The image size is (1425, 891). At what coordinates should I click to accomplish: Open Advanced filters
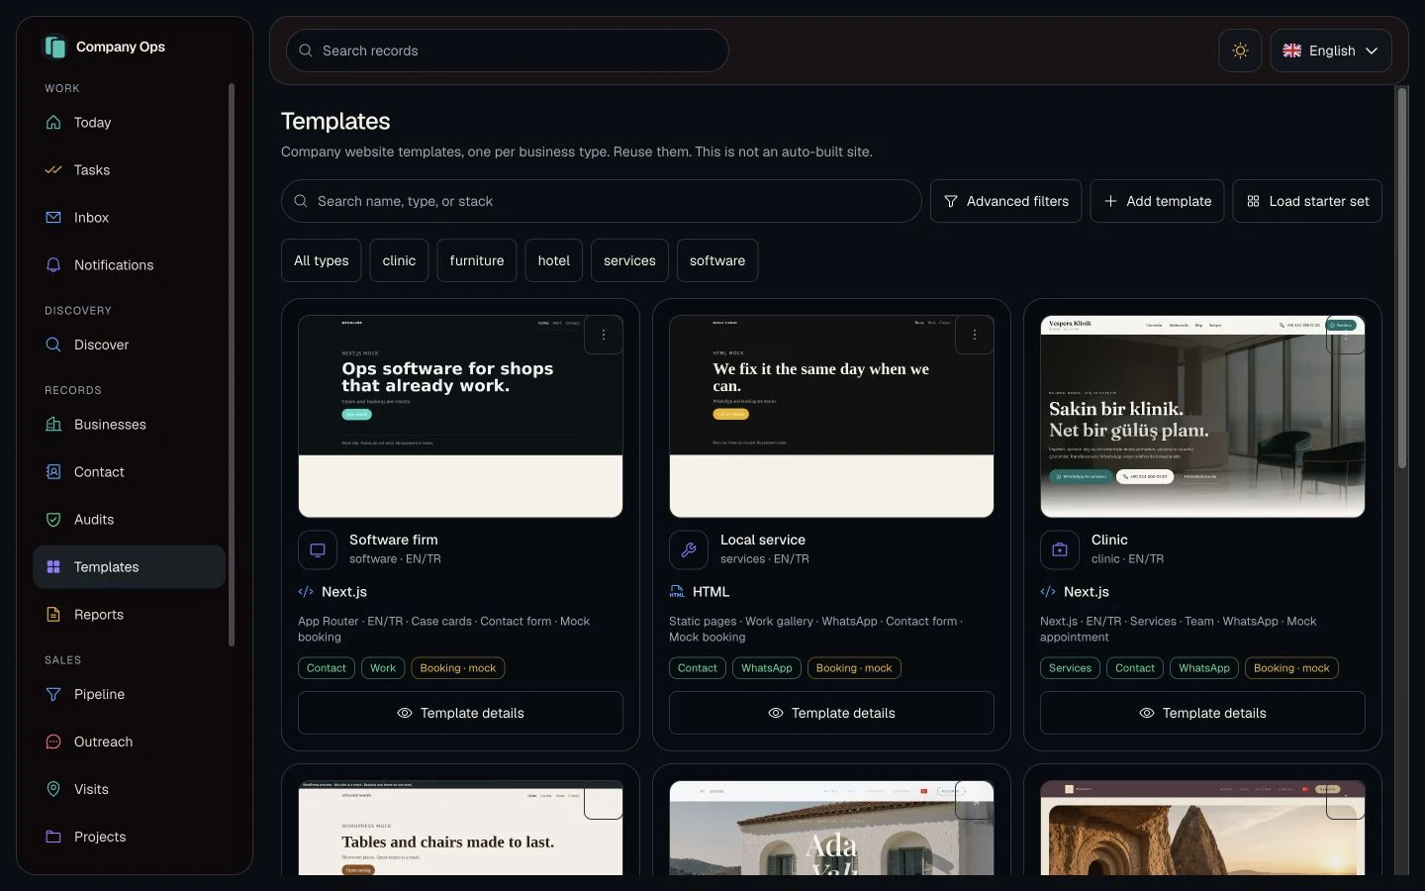click(1006, 201)
